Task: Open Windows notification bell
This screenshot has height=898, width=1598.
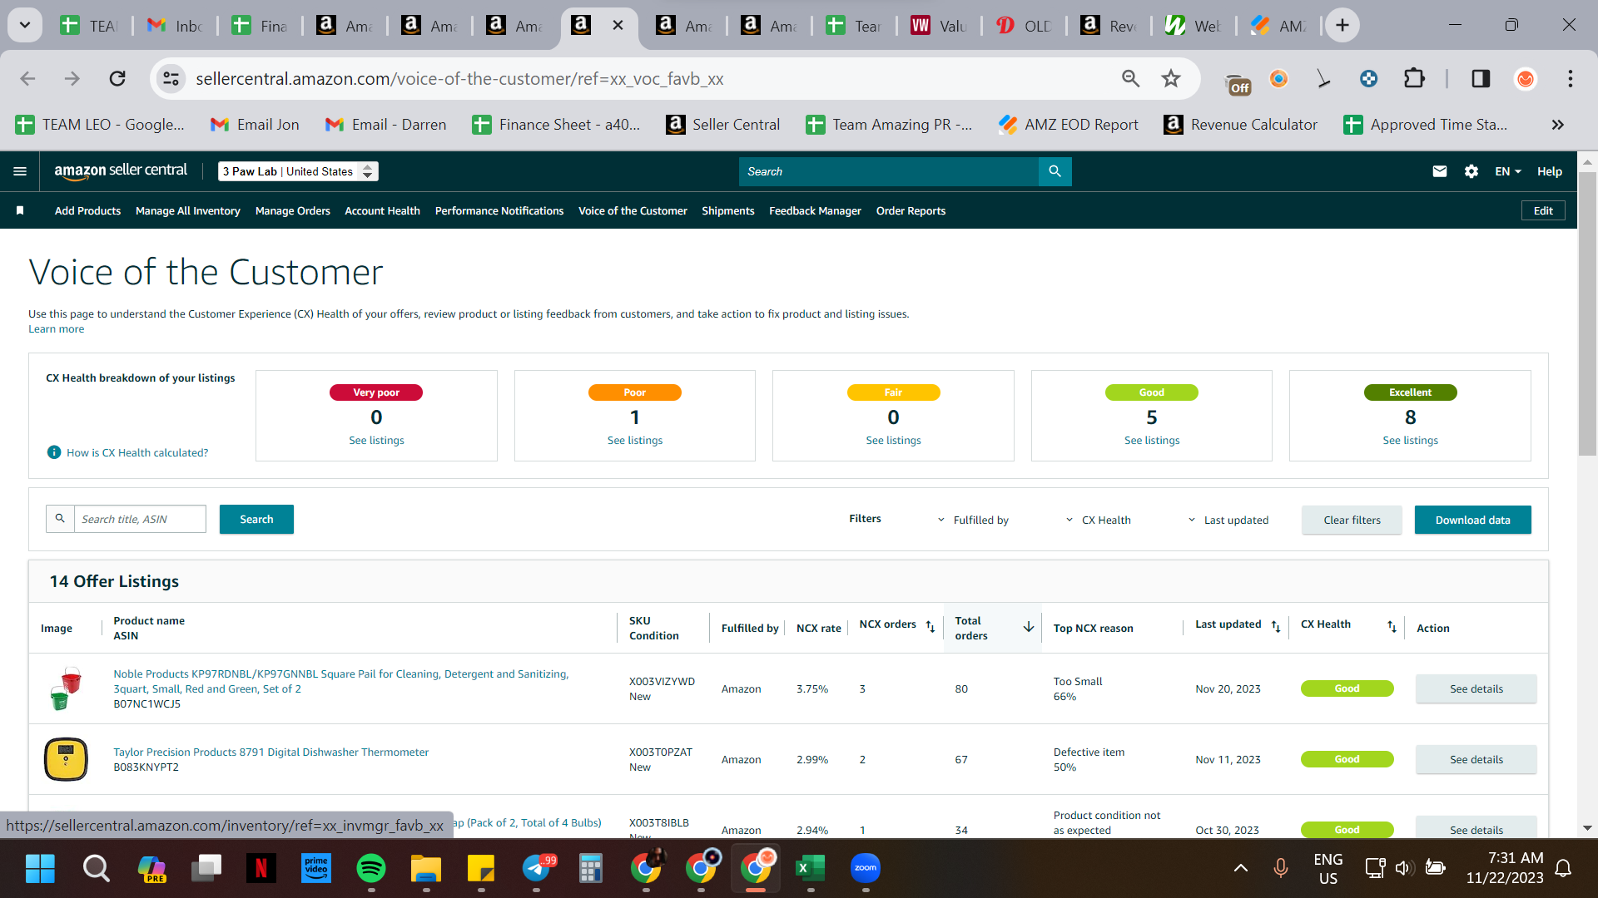Action: point(1563,868)
